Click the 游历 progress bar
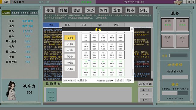 coord(175,93)
